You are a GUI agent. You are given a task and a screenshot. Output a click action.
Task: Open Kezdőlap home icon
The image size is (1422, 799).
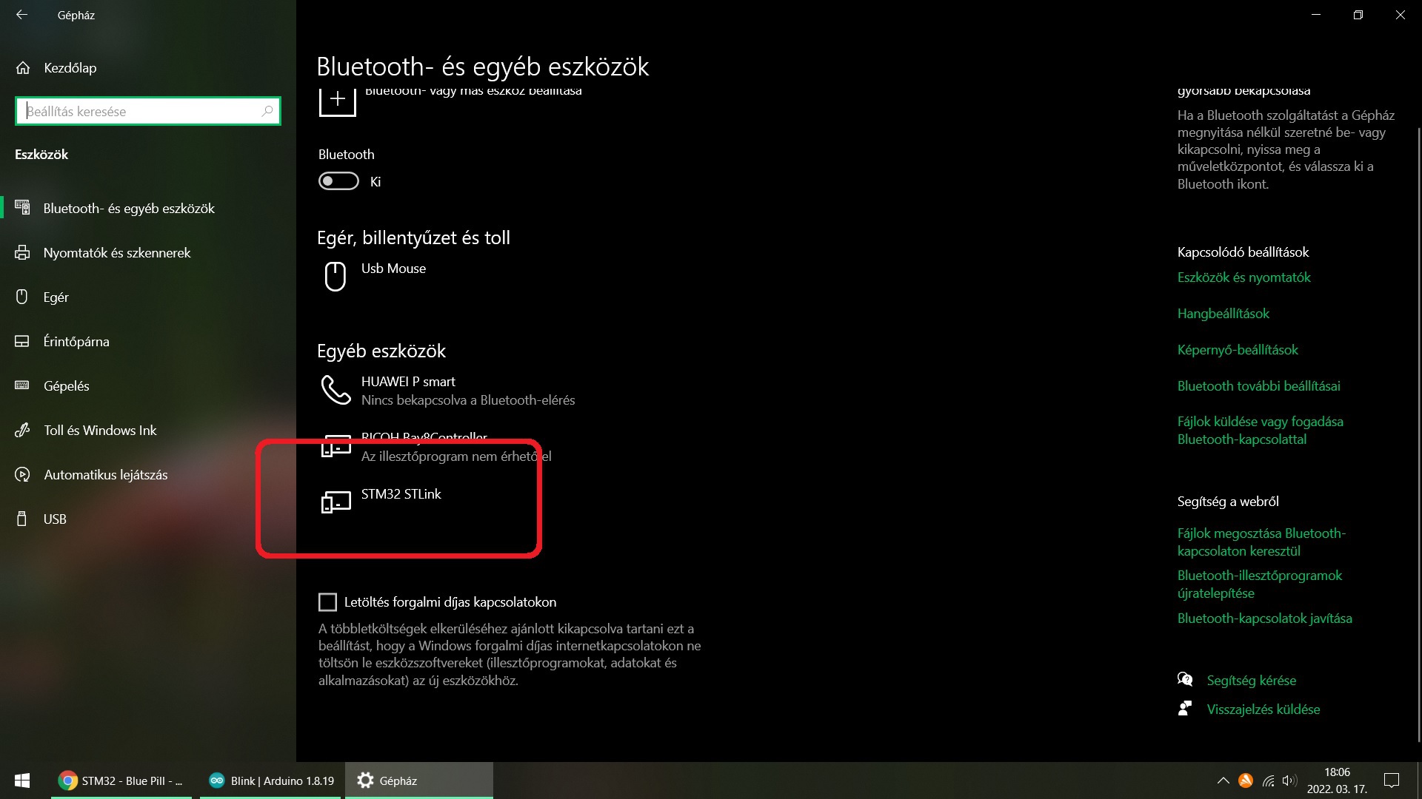(23, 68)
